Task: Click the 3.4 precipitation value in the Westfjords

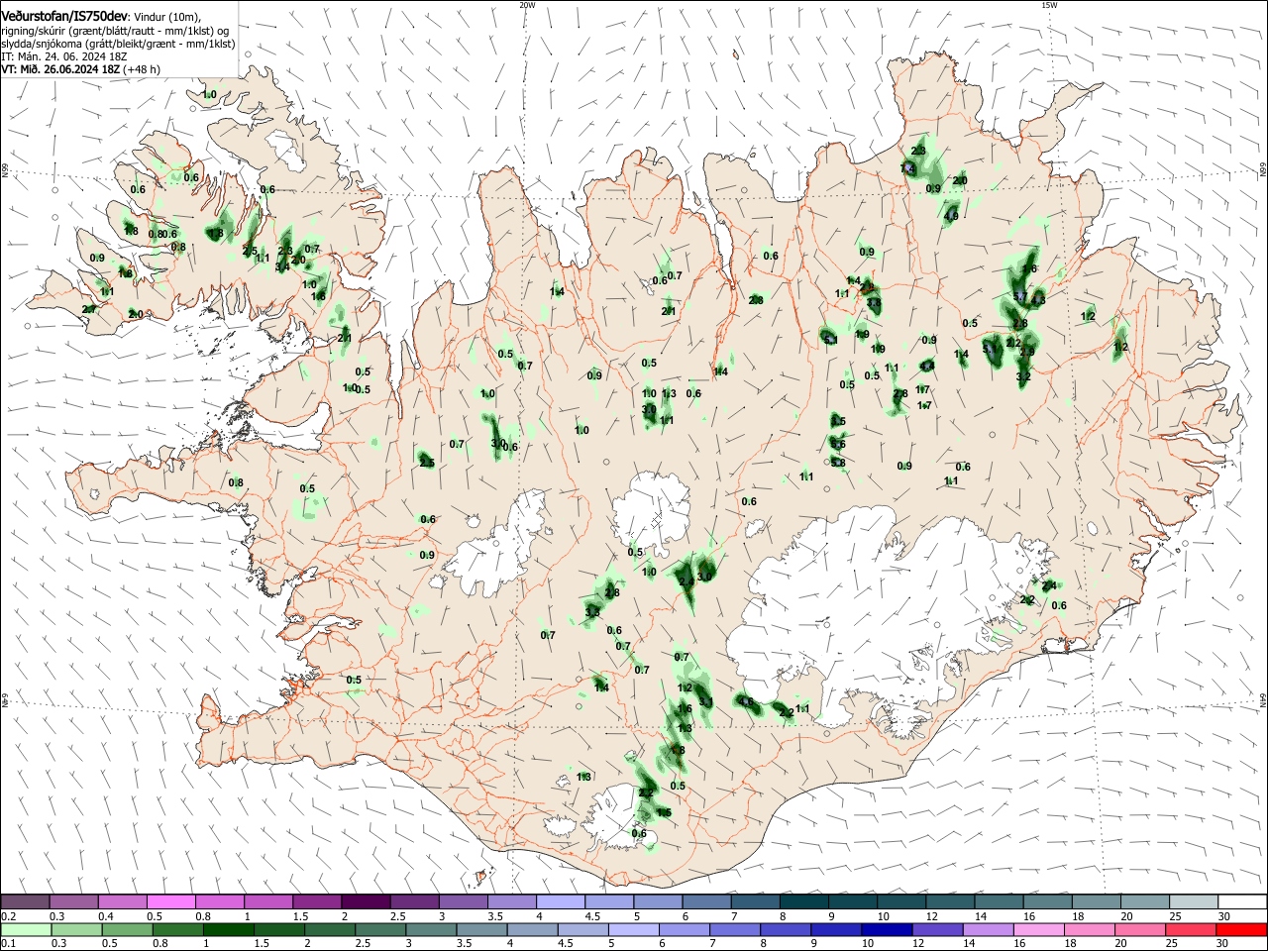Action: pyautogui.click(x=282, y=266)
